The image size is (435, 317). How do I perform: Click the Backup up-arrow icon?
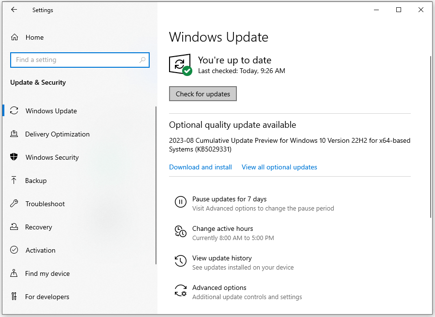pyautogui.click(x=14, y=181)
